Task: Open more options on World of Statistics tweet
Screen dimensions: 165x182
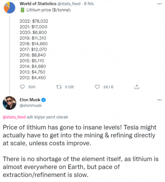Action: click(159, 4)
